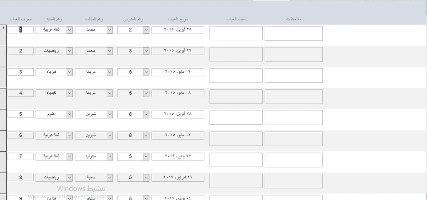The width and height of the screenshot is (427, 200).
Task: Select the absence ID field containing 8
Action: 20,178
